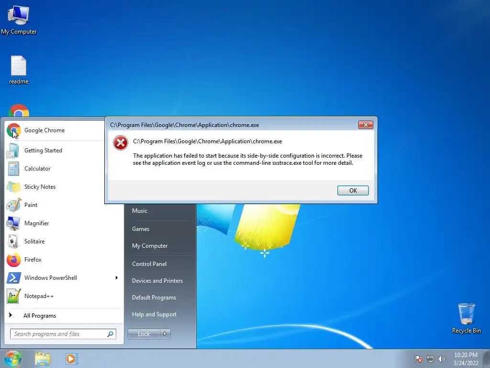
Task: Launch Firefox icon from Start menu
Action: point(13,260)
